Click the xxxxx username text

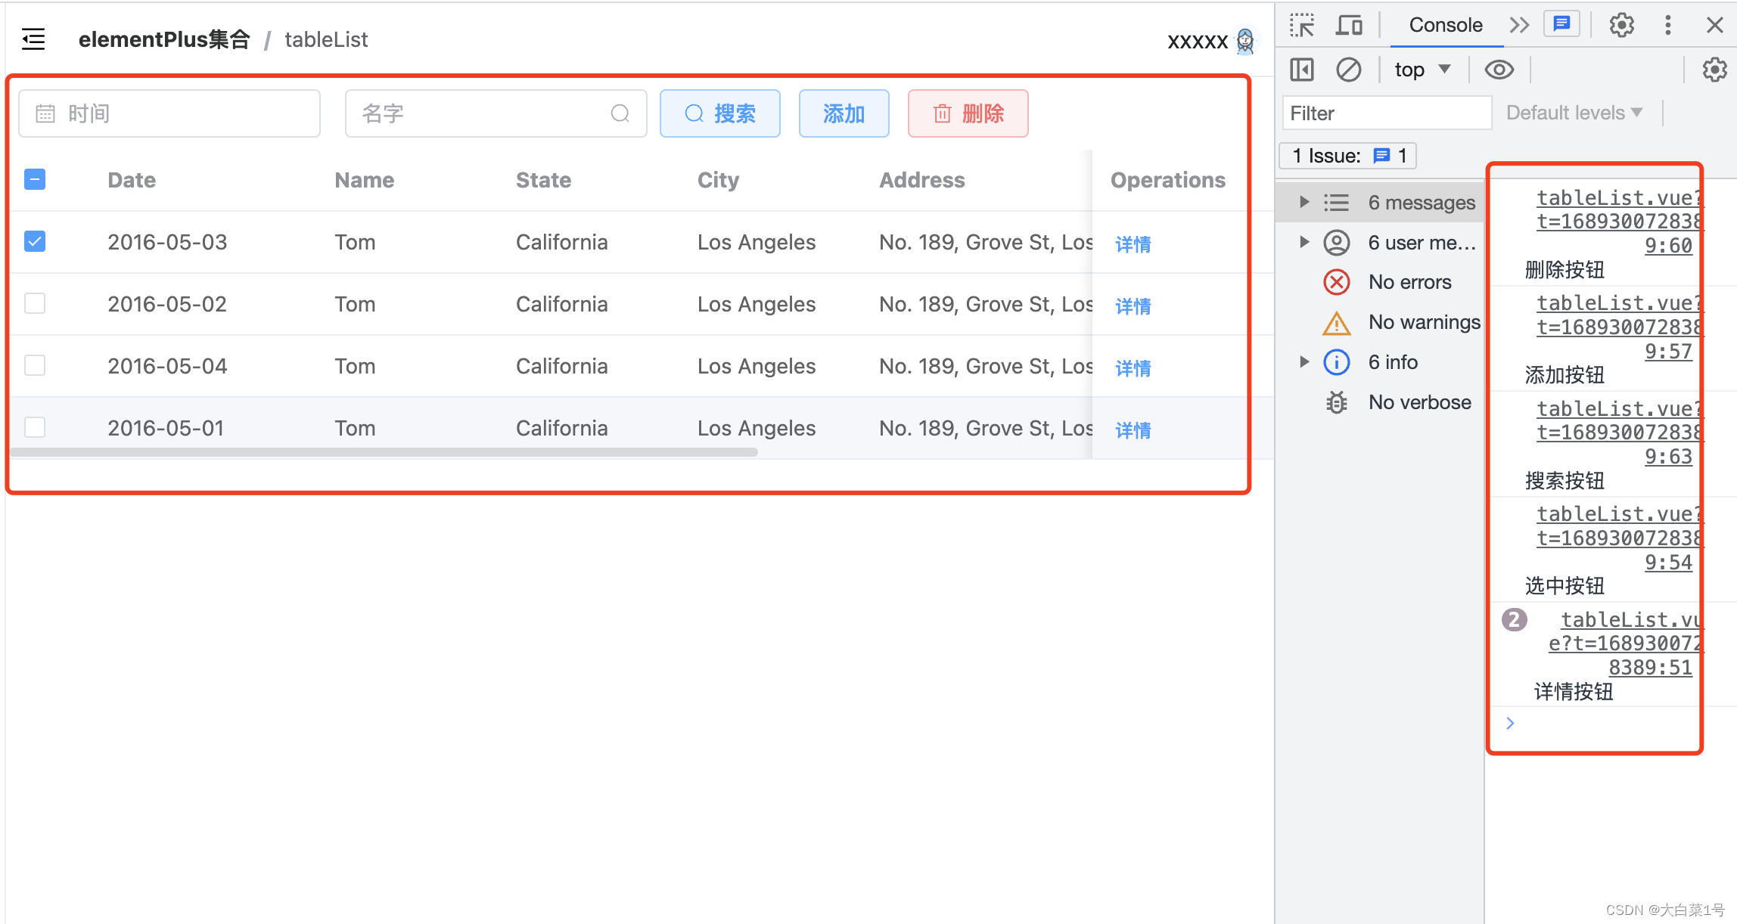pyautogui.click(x=1198, y=41)
